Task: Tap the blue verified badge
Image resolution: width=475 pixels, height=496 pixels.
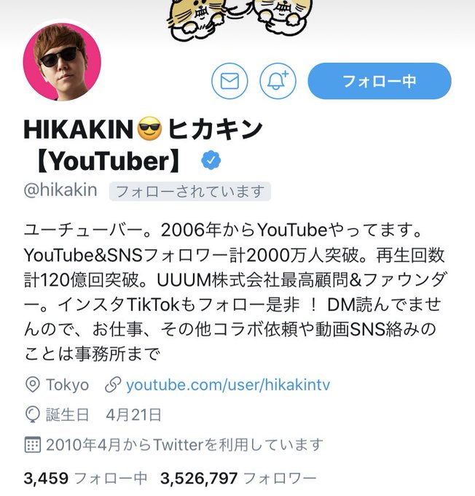Action: pyautogui.click(x=211, y=160)
